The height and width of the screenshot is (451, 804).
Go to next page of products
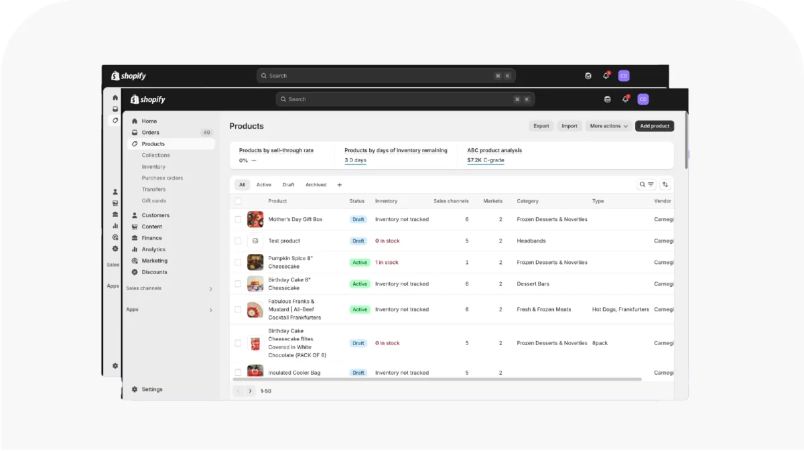pyautogui.click(x=251, y=391)
